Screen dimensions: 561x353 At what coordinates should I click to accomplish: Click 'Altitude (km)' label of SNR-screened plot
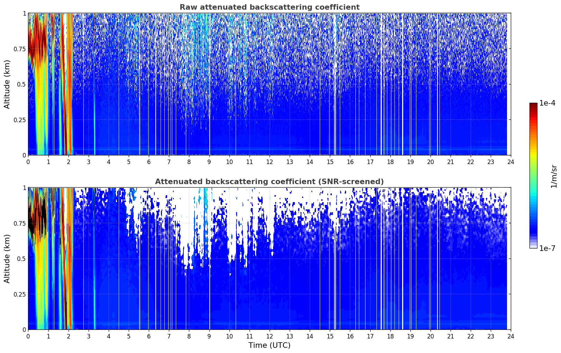click(x=7, y=259)
